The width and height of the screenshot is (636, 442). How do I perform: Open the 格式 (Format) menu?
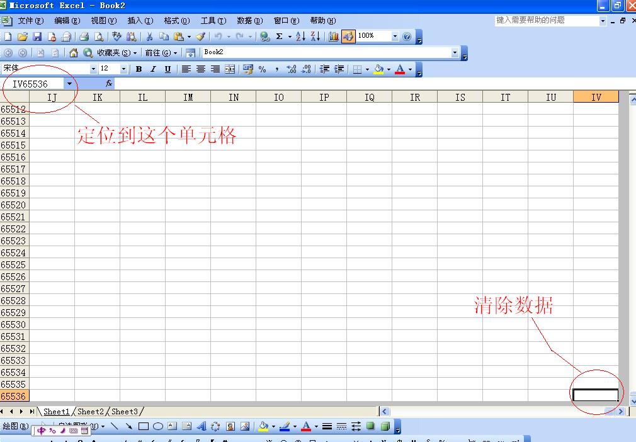176,21
